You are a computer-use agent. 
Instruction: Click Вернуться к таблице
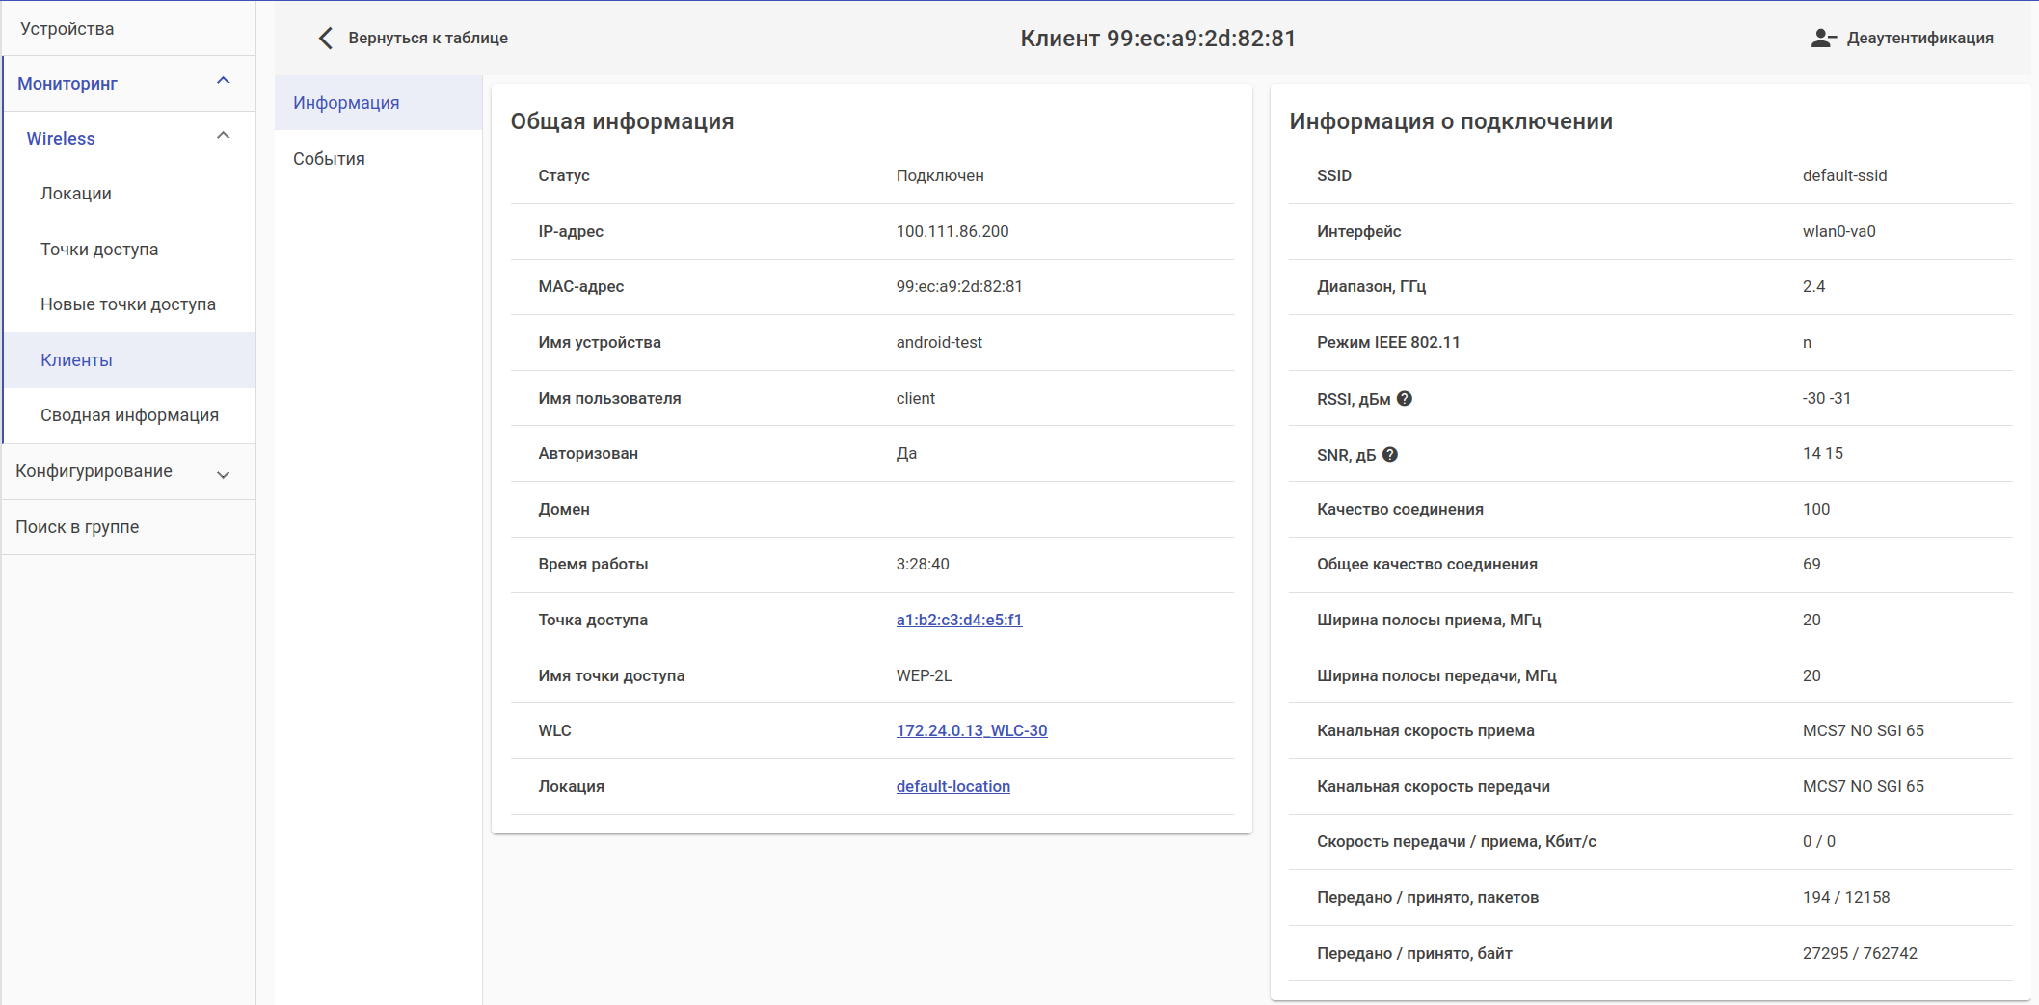[x=427, y=39]
